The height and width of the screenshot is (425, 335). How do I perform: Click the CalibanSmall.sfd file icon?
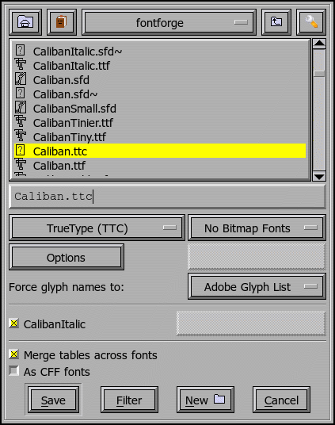[x=21, y=108]
